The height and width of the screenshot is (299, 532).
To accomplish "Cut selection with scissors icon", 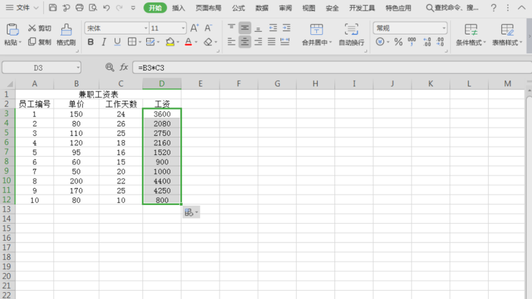I will [x=40, y=28].
